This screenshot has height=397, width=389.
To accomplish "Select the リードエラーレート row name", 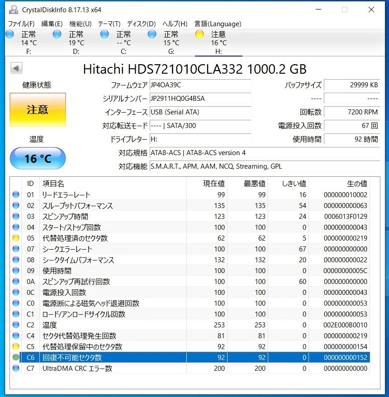I will [66, 195].
